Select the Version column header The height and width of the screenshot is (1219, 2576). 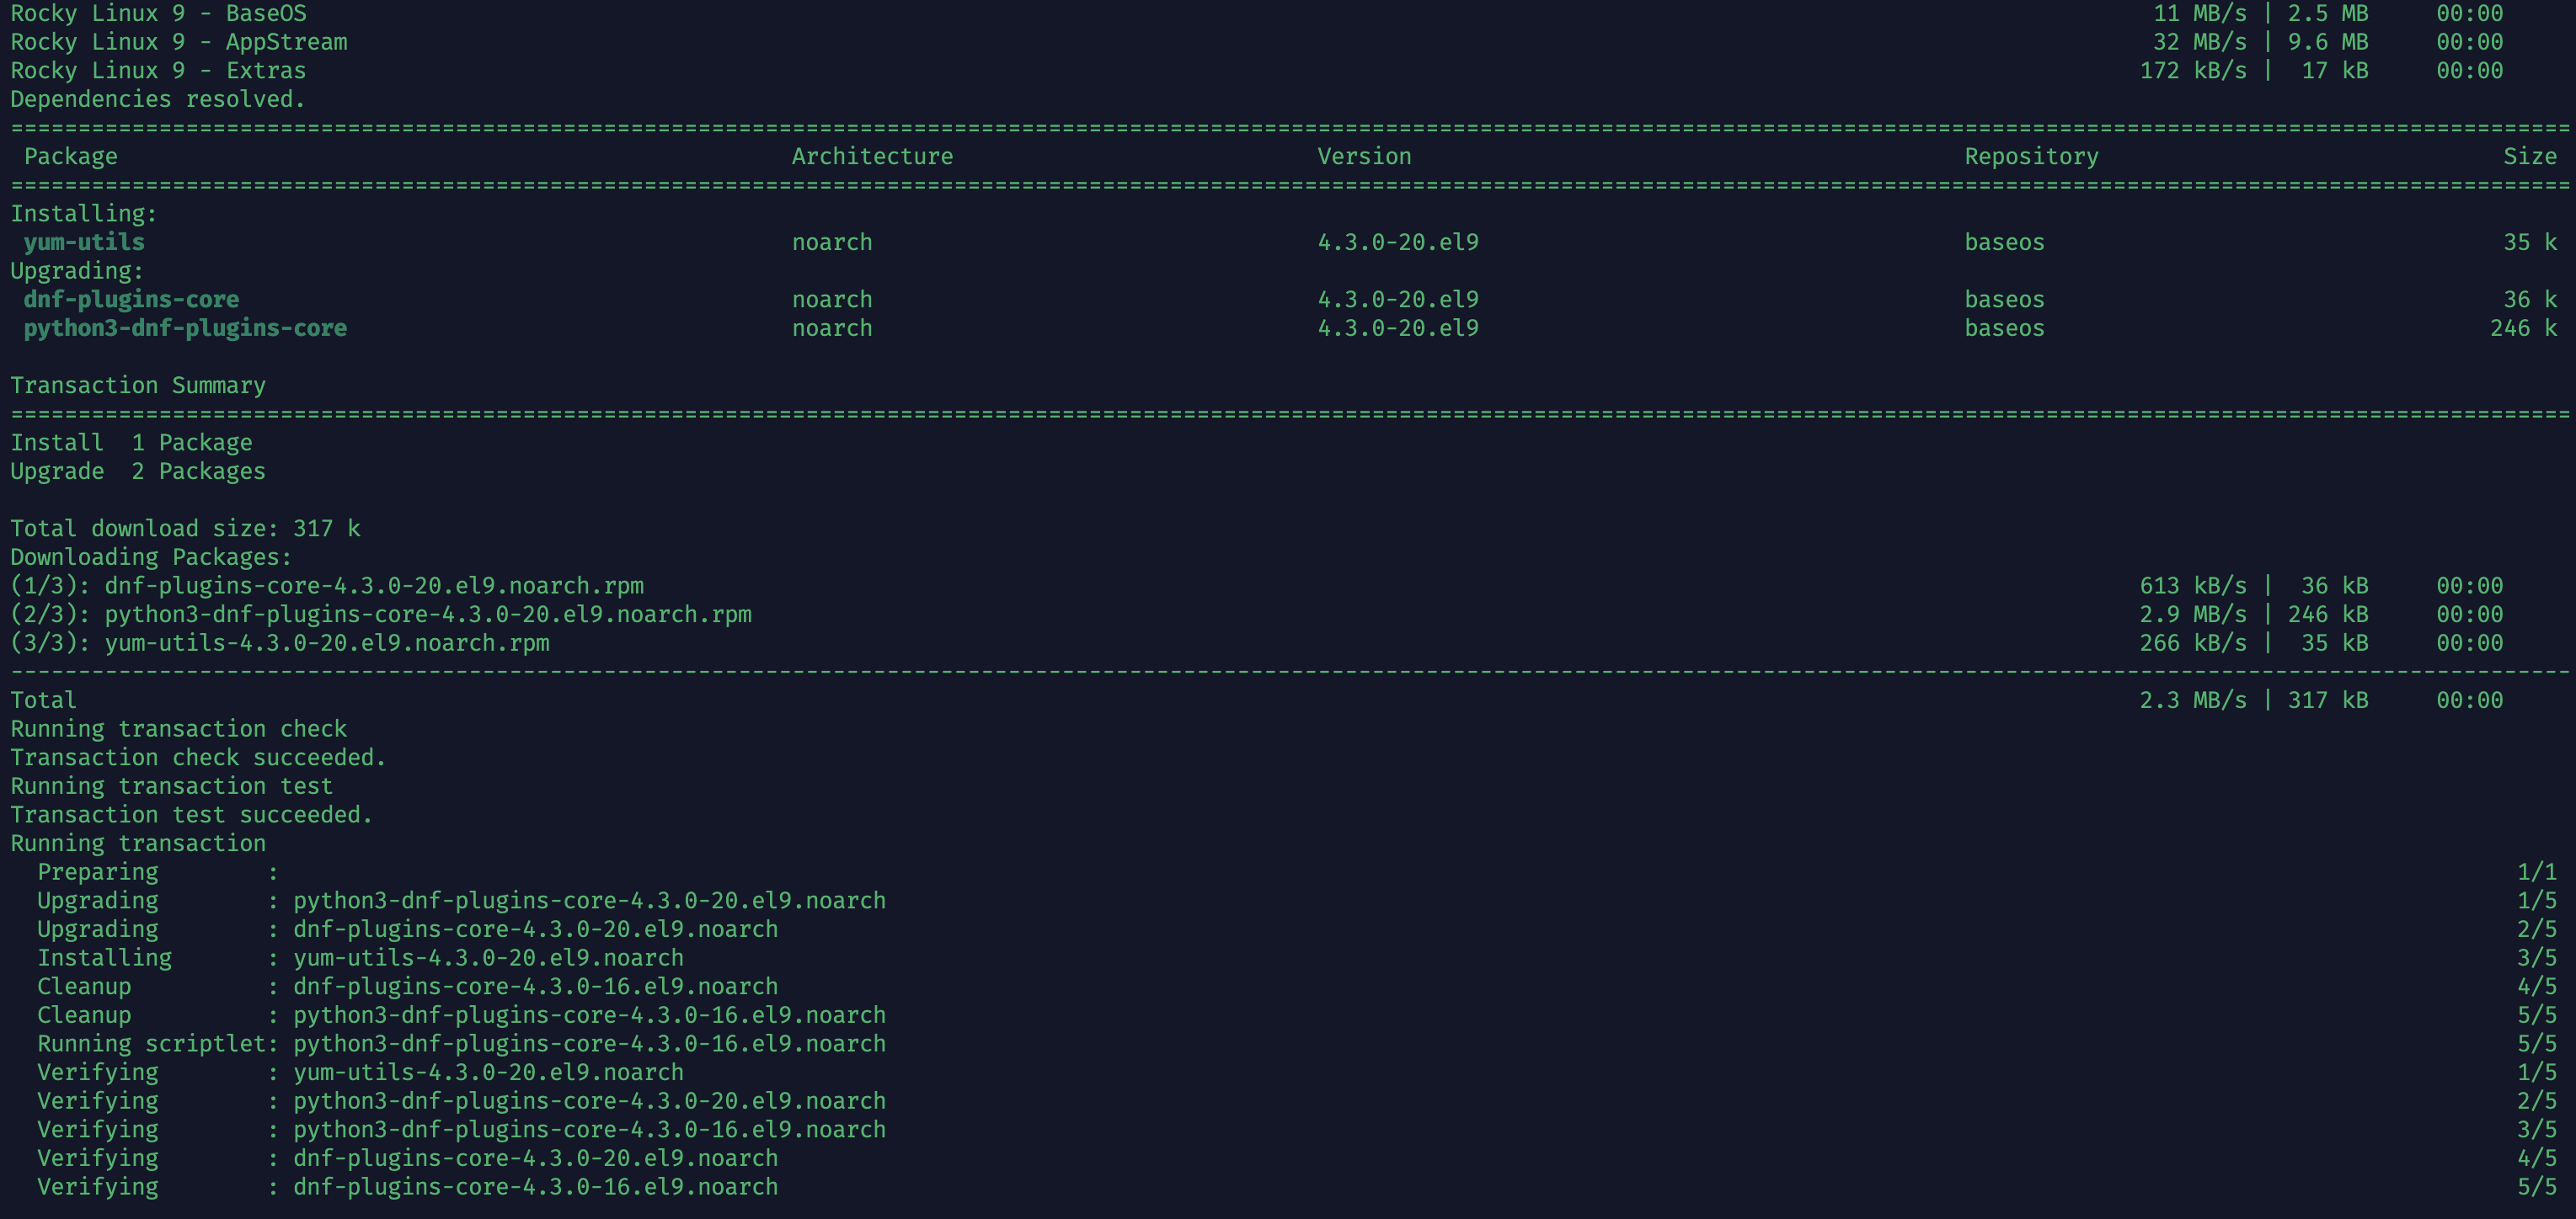pos(1364,156)
